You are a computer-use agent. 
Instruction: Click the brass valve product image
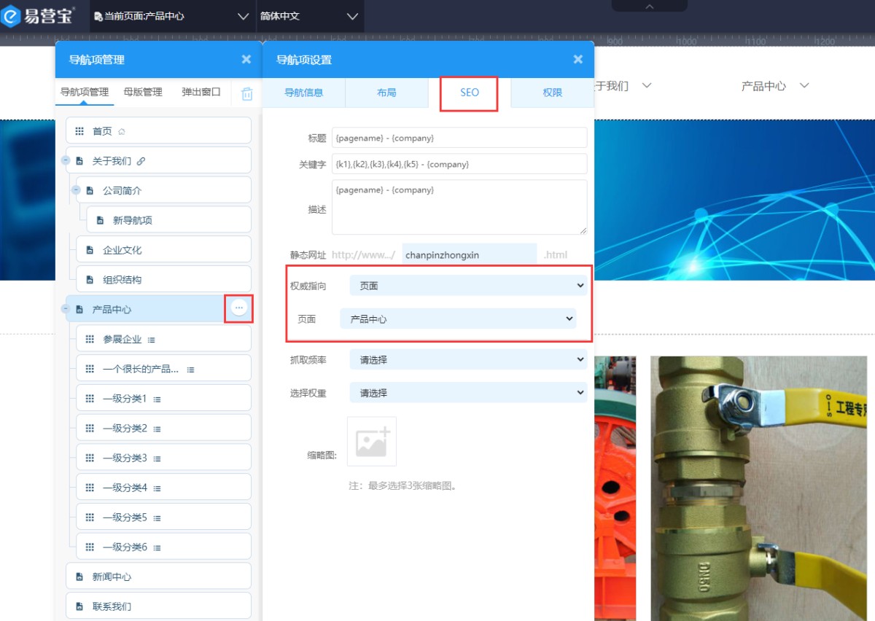click(x=758, y=488)
